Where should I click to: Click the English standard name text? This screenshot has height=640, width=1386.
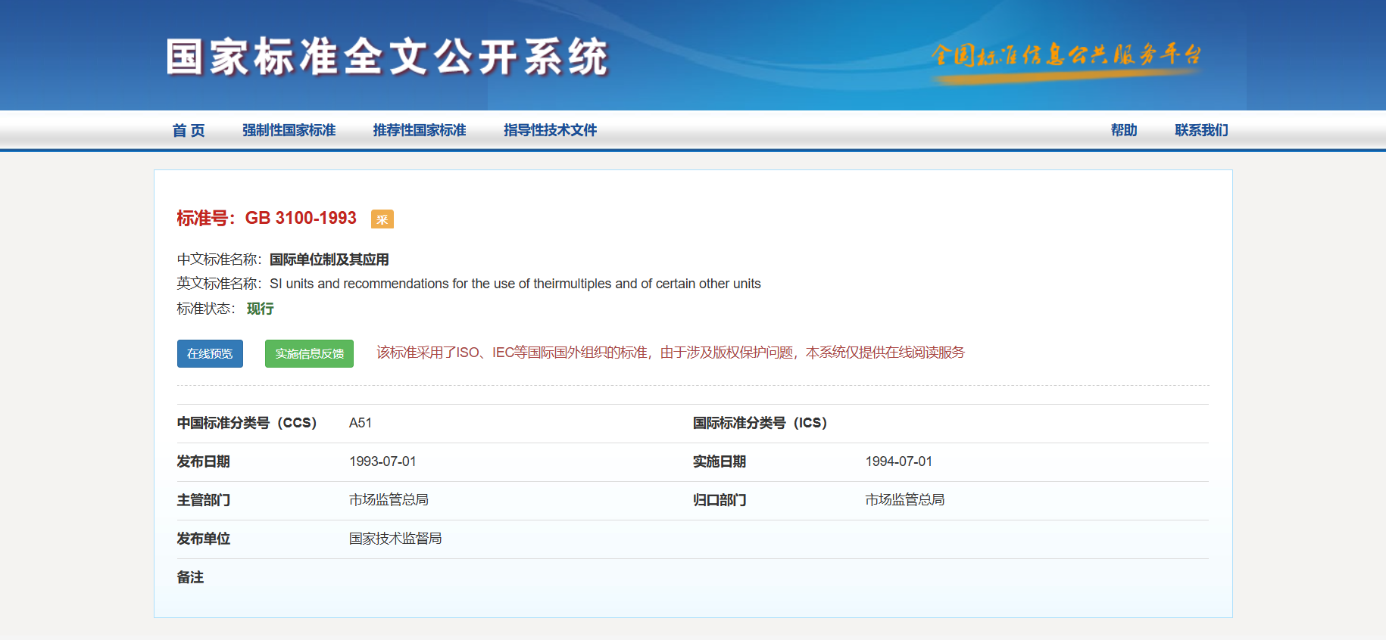click(515, 284)
